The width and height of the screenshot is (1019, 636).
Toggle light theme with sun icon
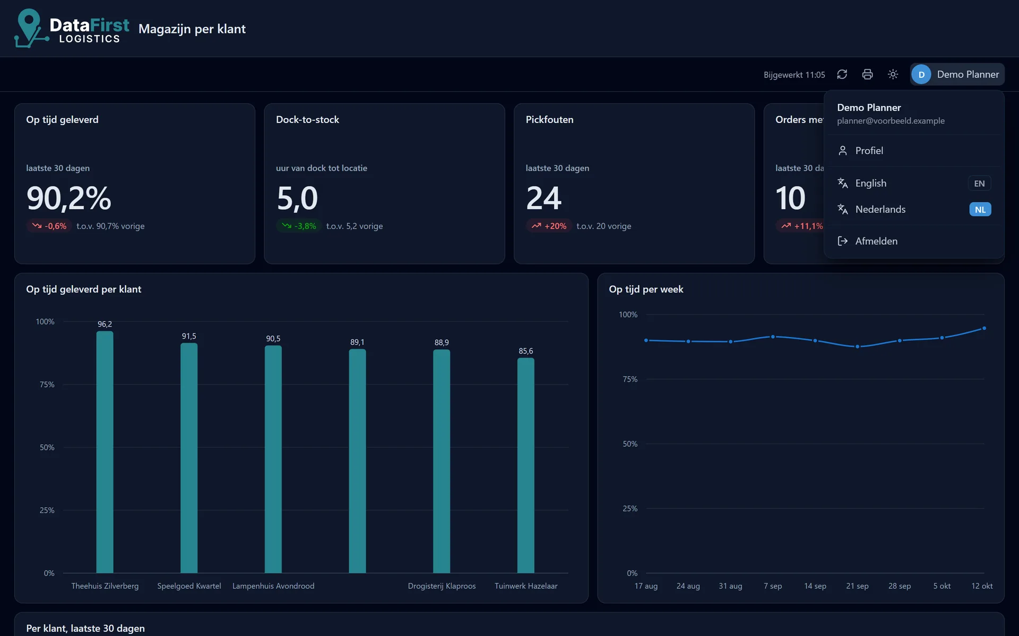coord(893,74)
